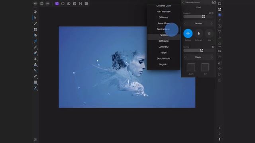Image resolution: width=255 pixels, height=143 pixels.
Task: Step to next channel right of Master
Action: 212,57
